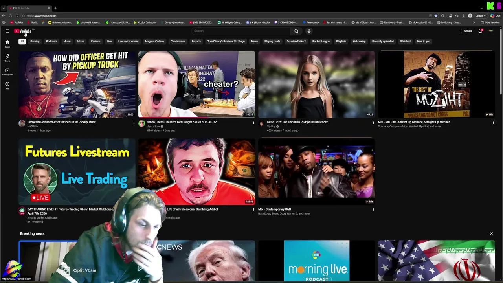Open the YouTube hamburger guide menu
This screenshot has height=283, width=503.
pos(7,31)
